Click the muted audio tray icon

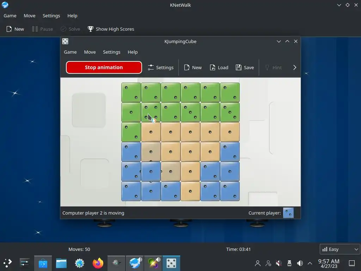tap(279, 263)
